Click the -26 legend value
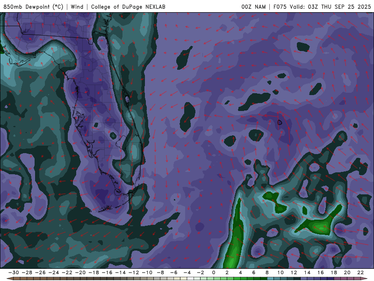Viewport: 374px width, 281px height. click(x=40, y=273)
